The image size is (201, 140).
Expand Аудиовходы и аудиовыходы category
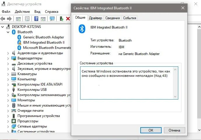tap(8, 53)
